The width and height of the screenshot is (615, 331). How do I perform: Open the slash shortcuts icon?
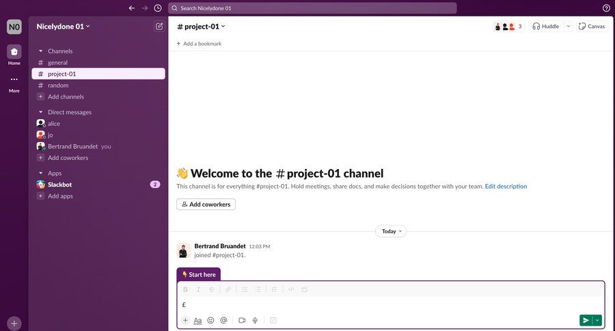click(x=273, y=320)
